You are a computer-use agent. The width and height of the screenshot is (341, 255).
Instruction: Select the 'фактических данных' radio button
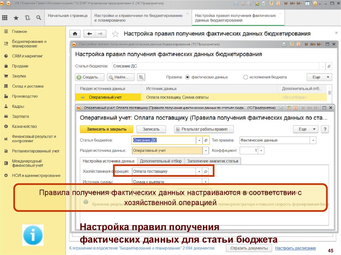pos(187,77)
